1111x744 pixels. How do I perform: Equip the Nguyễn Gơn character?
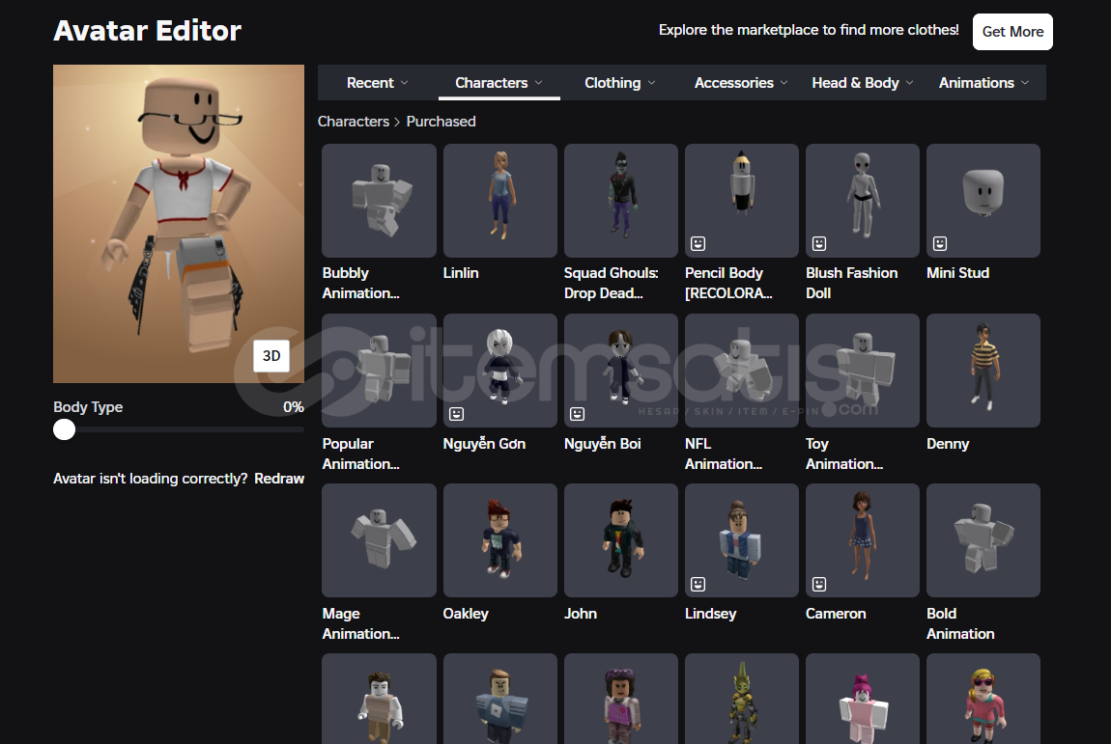click(x=500, y=371)
